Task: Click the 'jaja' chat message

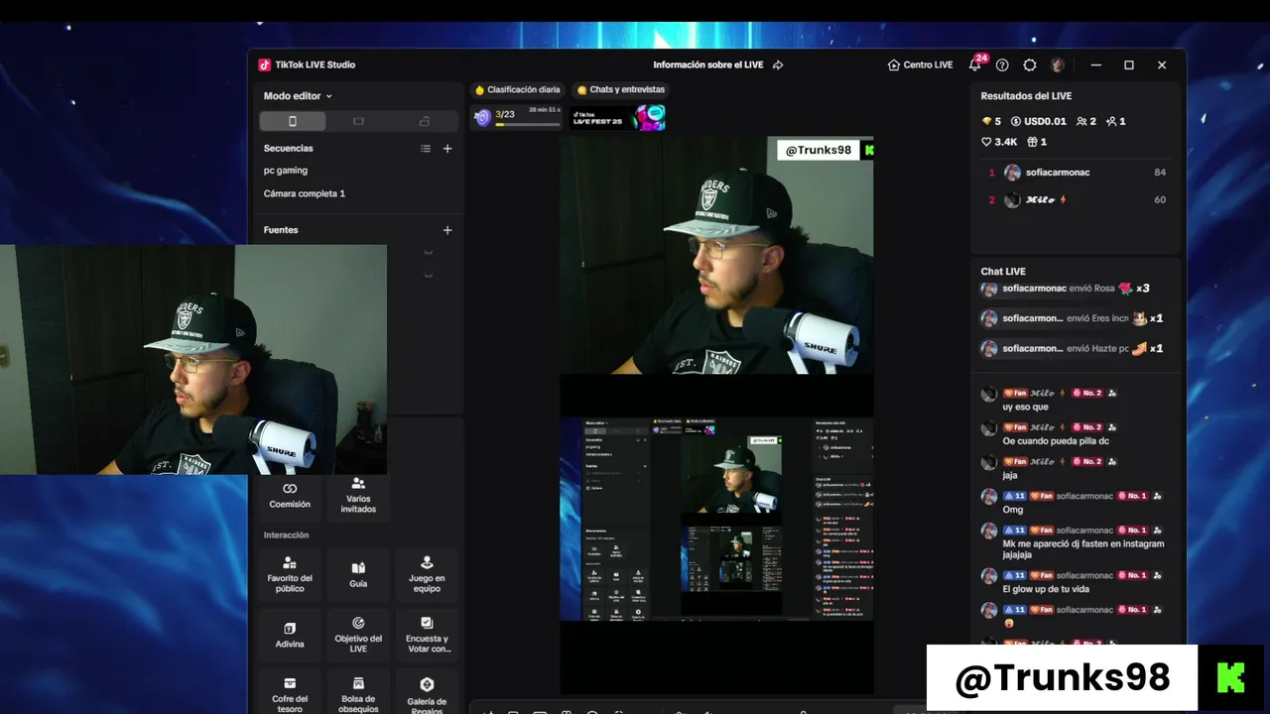Action: pos(1010,475)
